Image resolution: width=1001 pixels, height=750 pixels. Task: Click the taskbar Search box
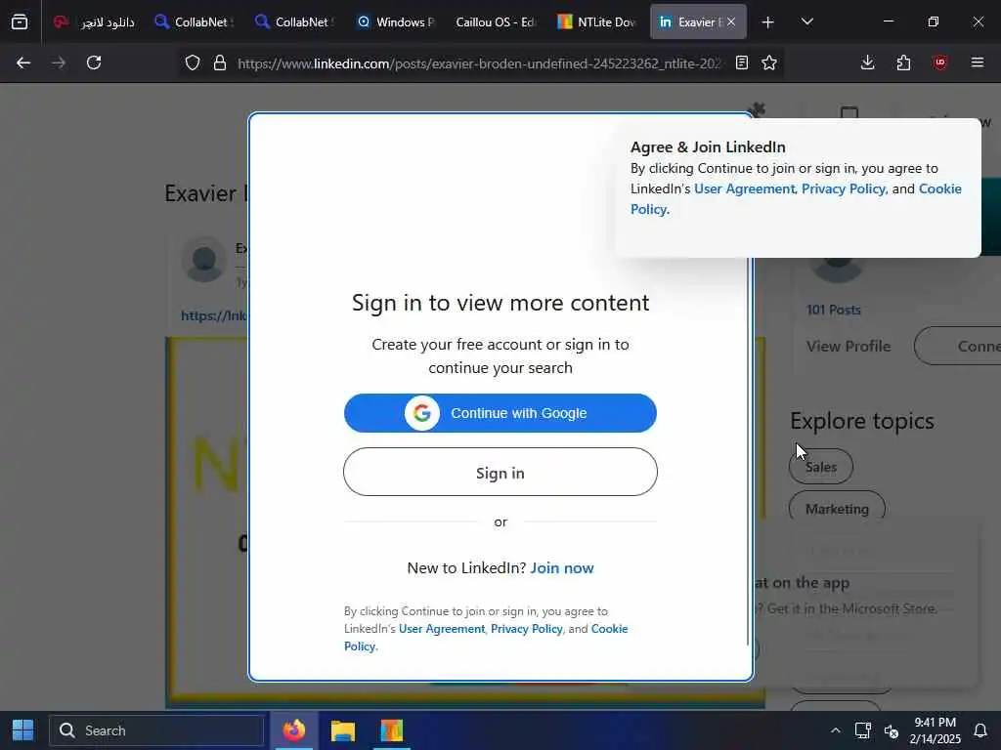tap(156, 730)
